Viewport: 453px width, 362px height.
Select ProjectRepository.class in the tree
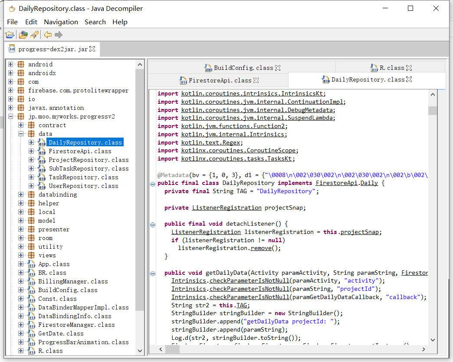(89, 160)
